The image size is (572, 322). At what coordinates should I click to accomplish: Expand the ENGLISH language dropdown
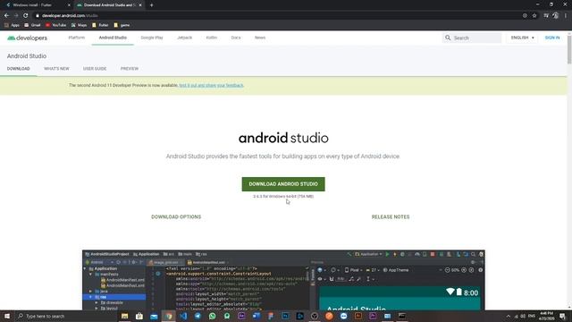[x=522, y=38]
